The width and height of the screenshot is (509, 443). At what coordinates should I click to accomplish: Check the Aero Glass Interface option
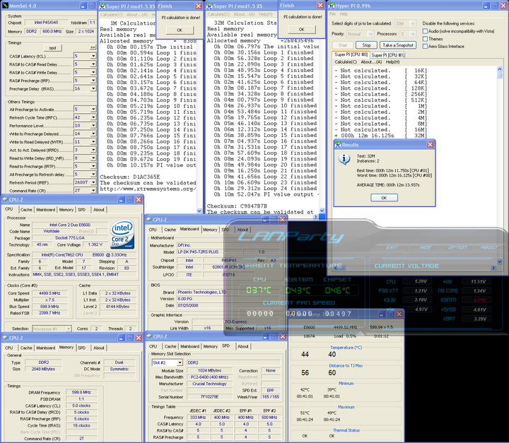tap(425, 47)
